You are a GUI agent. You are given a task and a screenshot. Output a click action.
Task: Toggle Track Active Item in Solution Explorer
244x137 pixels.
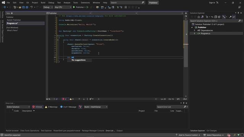coord(224,17)
